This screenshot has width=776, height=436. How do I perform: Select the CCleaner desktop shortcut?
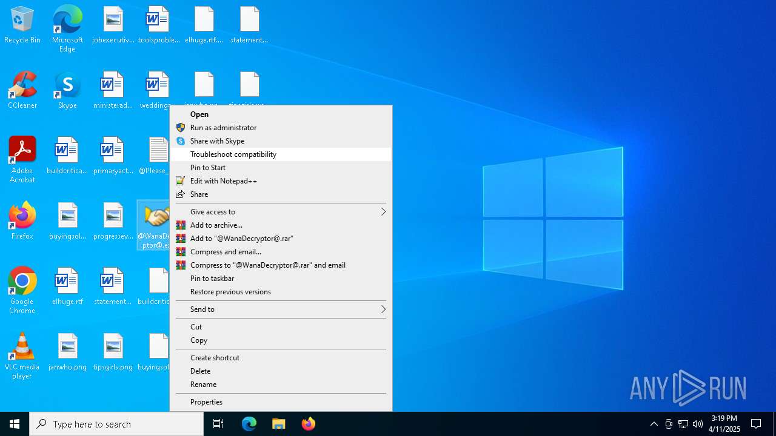pyautogui.click(x=22, y=91)
